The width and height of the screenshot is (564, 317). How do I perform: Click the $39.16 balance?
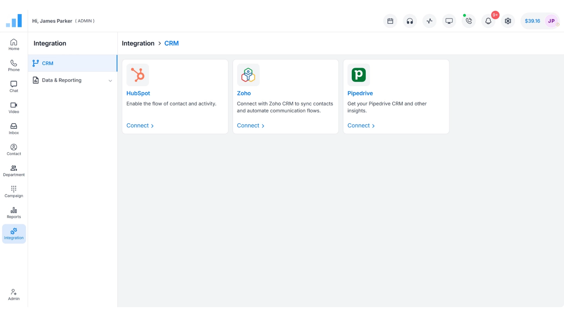tap(532, 21)
